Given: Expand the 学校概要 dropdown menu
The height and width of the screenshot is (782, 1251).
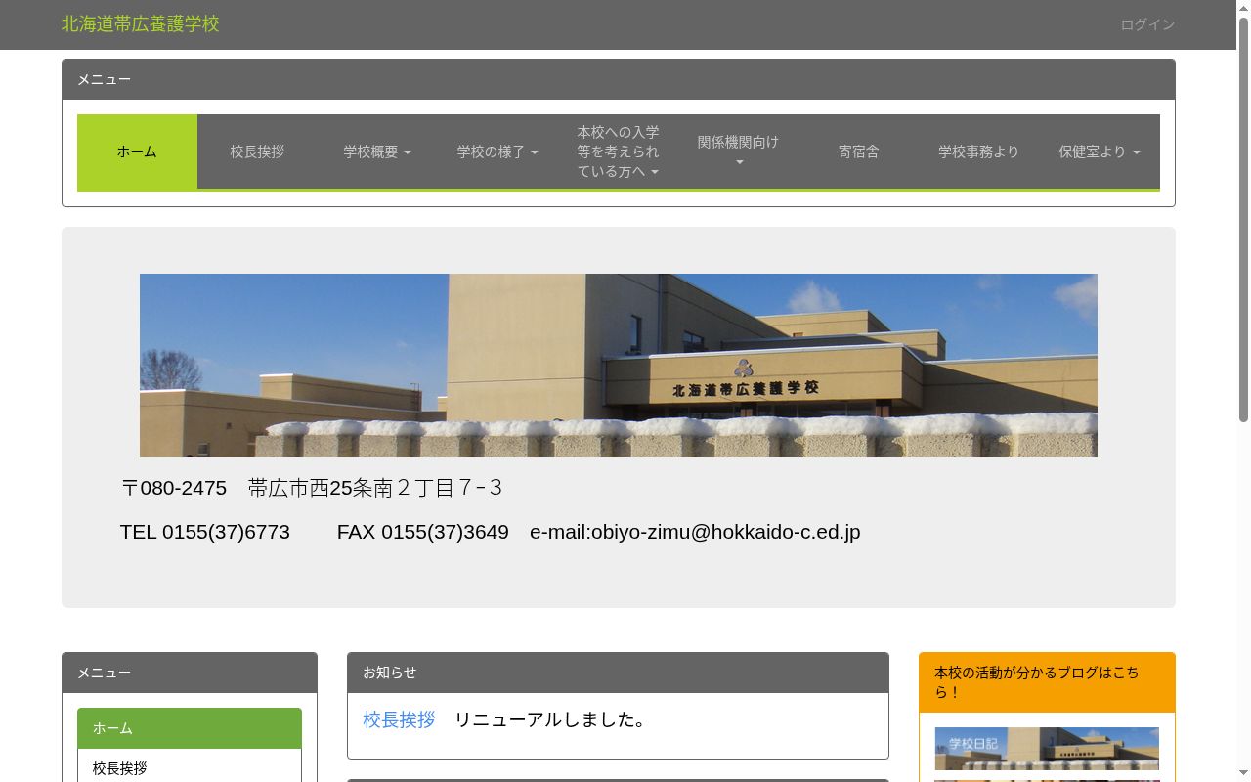Looking at the screenshot, I should pos(377,152).
